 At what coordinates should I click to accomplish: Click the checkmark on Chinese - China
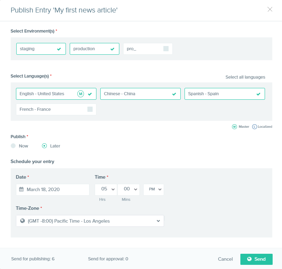click(174, 93)
